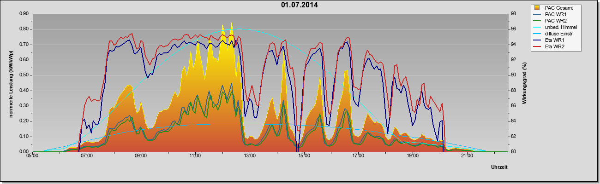Select the PAC WR1 legend entry
This screenshot has width=600, height=184.
tap(551, 14)
